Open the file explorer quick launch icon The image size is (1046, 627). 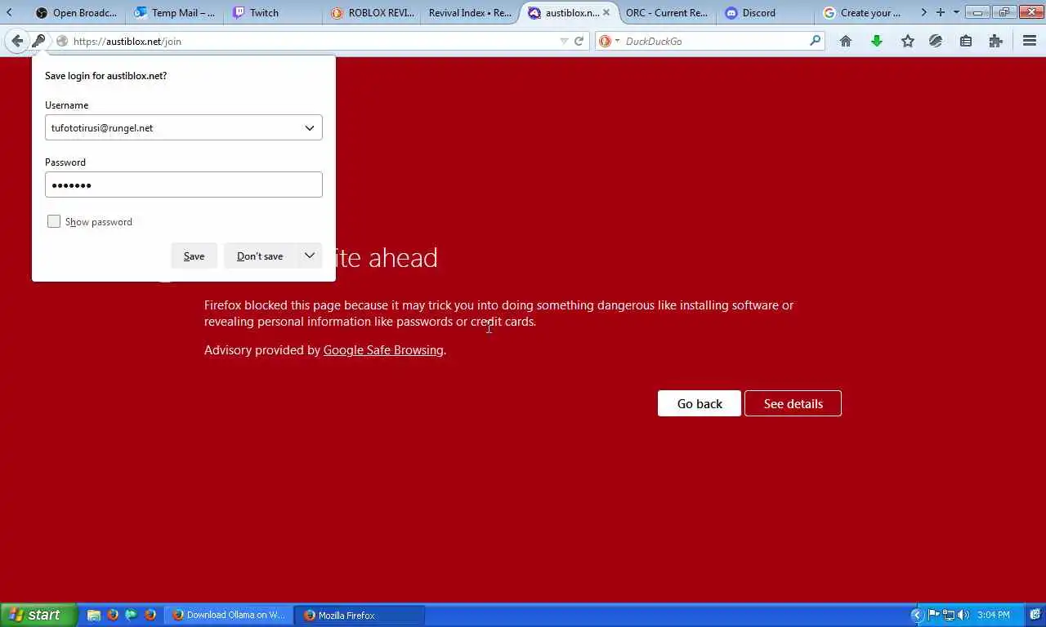(x=94, y=615)
